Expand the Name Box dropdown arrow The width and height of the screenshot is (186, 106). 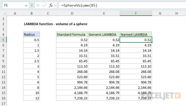pos(26,6)
